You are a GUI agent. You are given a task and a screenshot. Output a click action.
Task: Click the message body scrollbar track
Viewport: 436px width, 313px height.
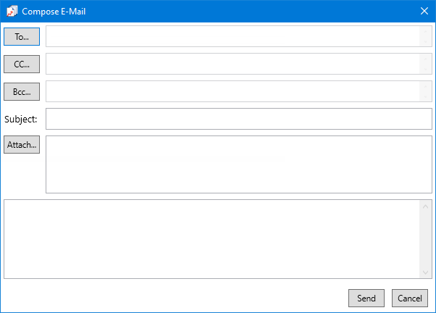click(425, 239)
